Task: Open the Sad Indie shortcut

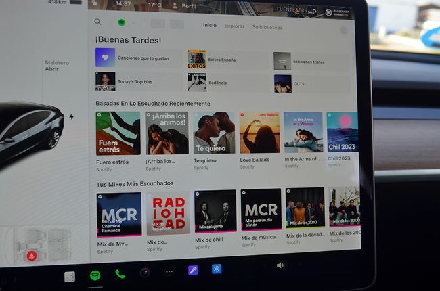Action: (x=227, y=83)
